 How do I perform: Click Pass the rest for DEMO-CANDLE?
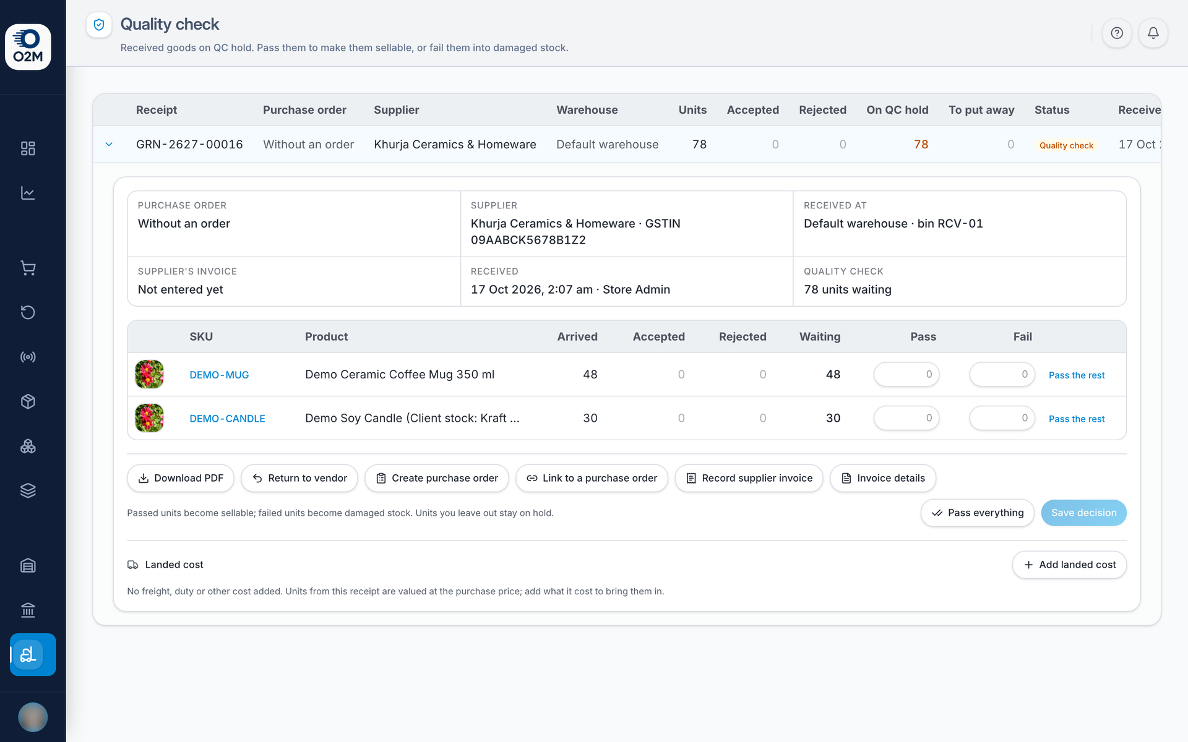(1077, 419)
